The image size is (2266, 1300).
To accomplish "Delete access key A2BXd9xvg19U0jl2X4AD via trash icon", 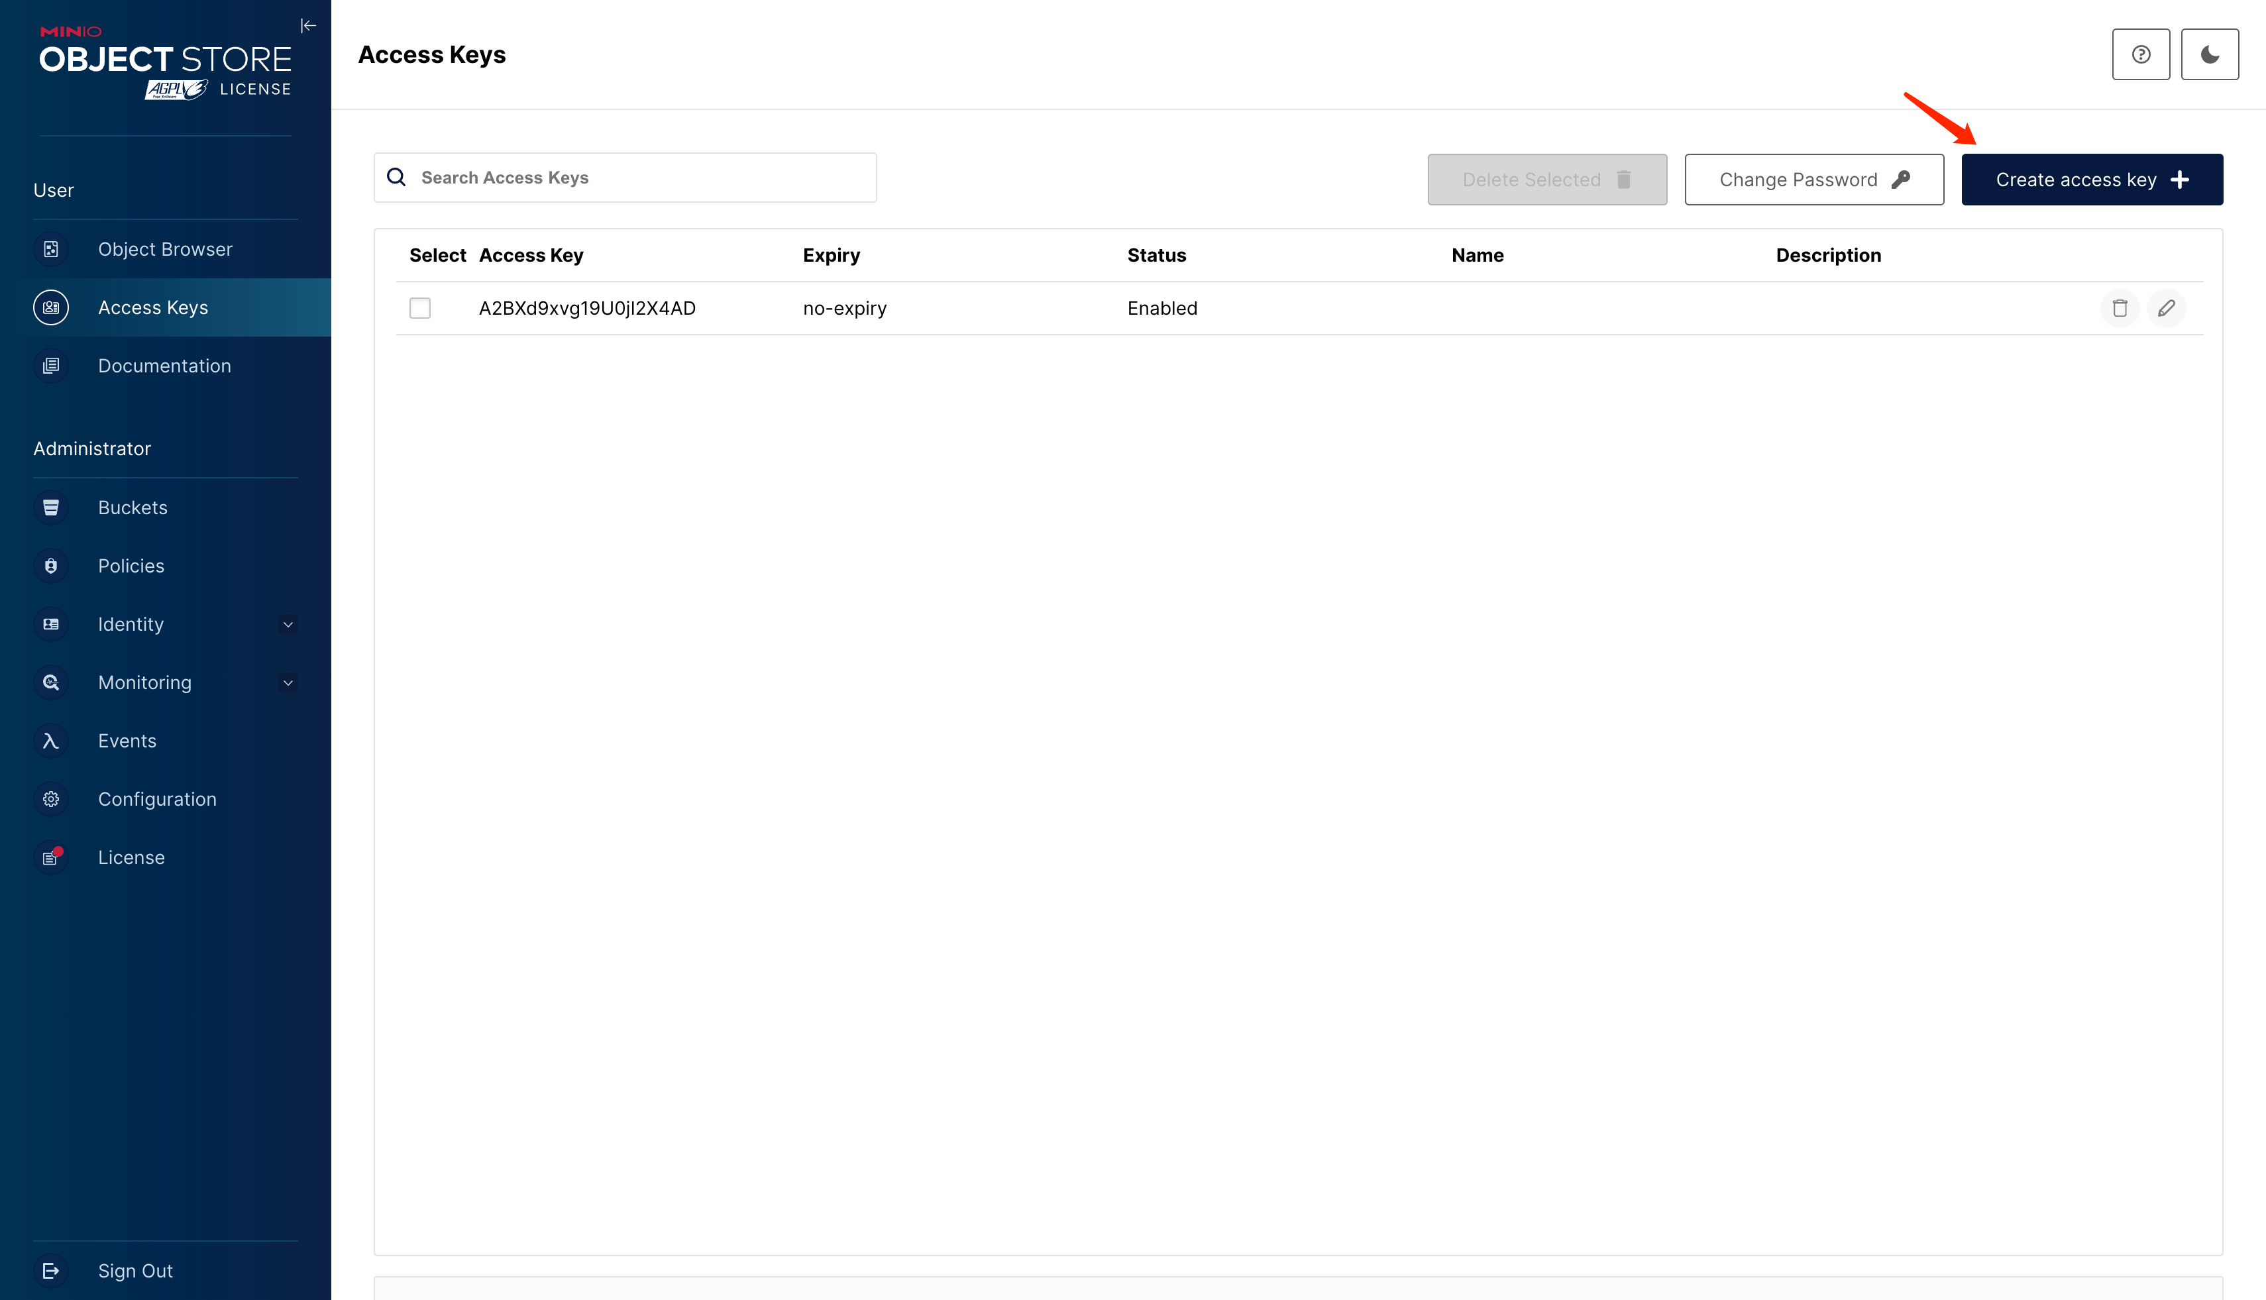I will coord(2120,308).
